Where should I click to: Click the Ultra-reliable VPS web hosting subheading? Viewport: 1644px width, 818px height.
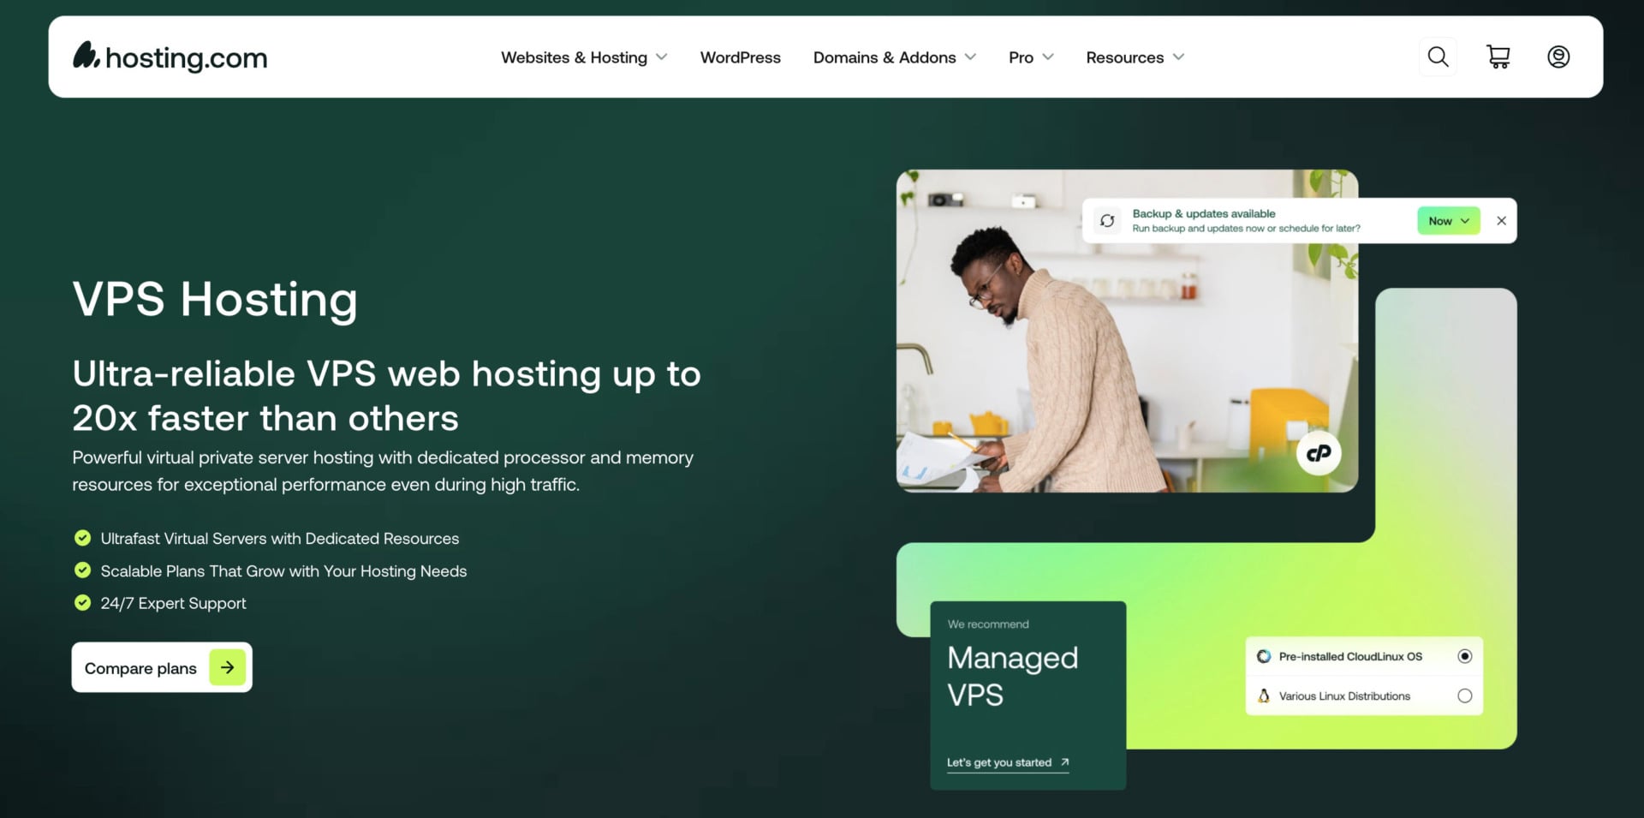(387, 396)
